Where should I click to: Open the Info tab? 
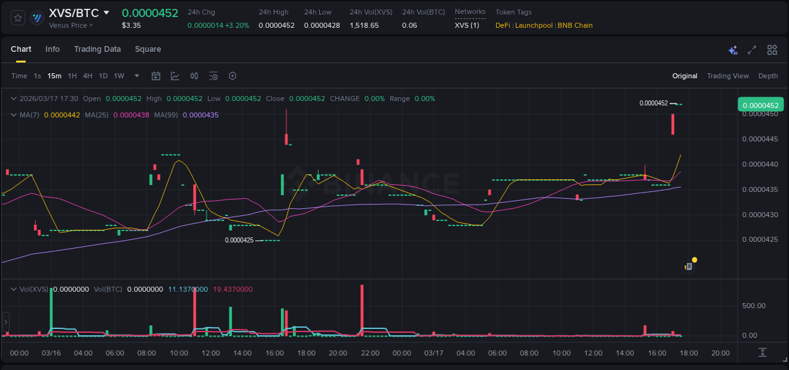click(52, 49)
